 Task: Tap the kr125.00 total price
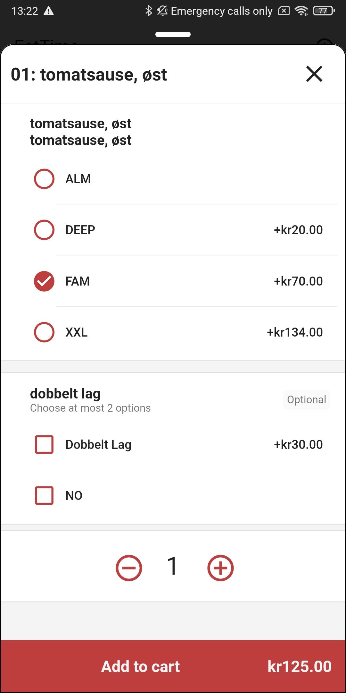(x=300, y=667)
